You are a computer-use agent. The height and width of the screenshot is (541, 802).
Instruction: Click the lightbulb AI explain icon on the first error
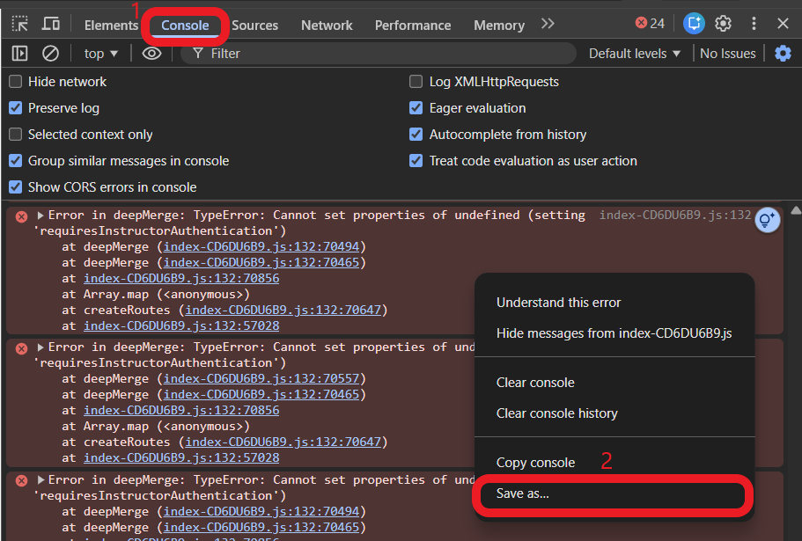767,220
